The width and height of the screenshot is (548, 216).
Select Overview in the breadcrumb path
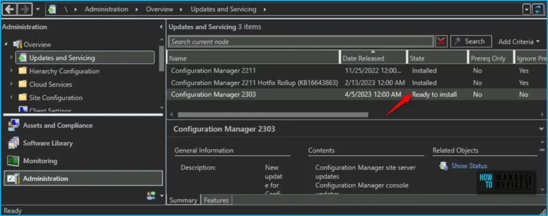tap(159, 10)
